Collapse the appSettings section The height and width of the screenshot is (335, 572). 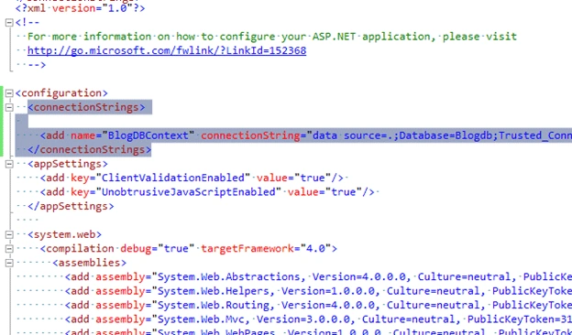9,164
